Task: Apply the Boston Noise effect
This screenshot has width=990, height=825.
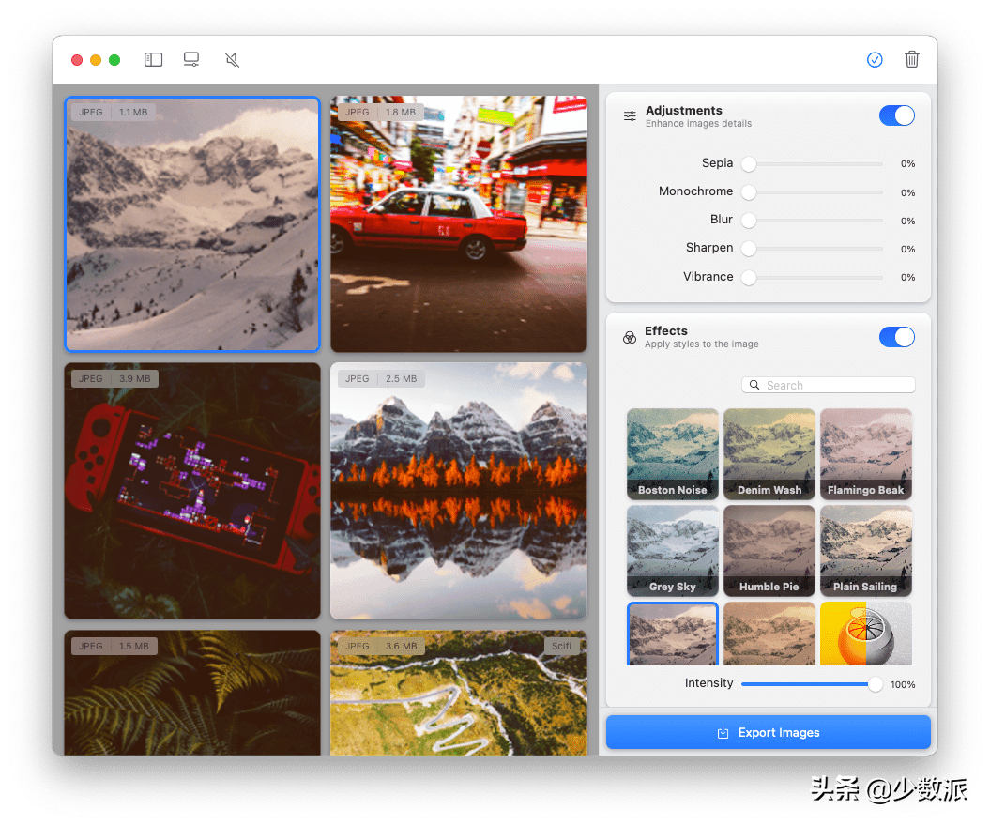Action: point(673,454)
